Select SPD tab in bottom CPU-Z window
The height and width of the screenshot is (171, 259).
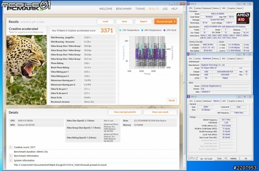click(224, 101)
